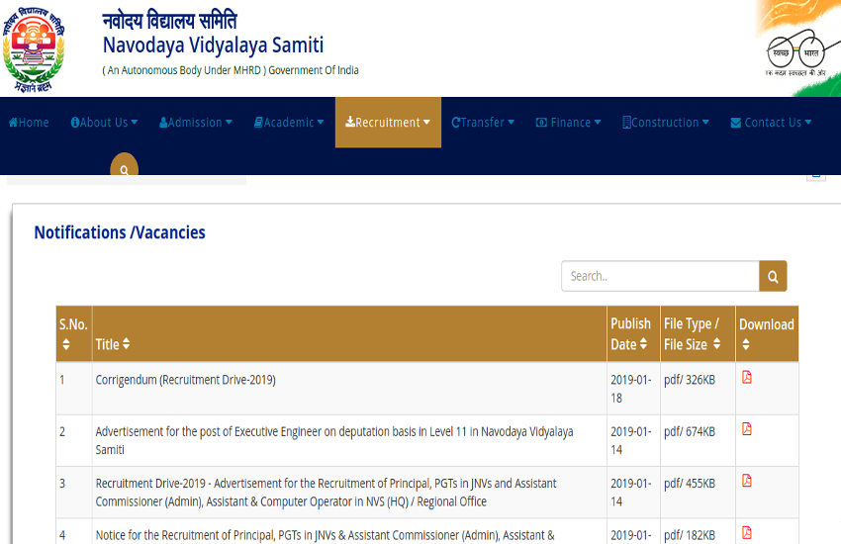Go to the Home page
The image size is (841, 544).
tap(28, 123)
